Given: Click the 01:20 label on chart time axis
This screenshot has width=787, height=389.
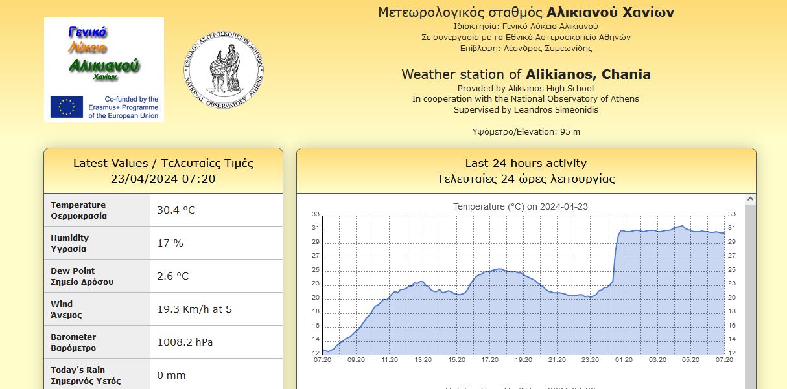Looking at the screenshot, I should (x=624, y=359).
